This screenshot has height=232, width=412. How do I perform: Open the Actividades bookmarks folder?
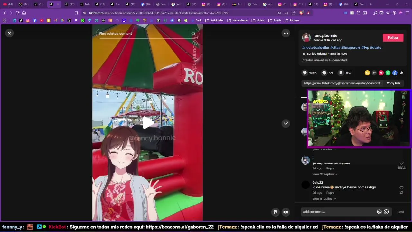click(214, 20)
